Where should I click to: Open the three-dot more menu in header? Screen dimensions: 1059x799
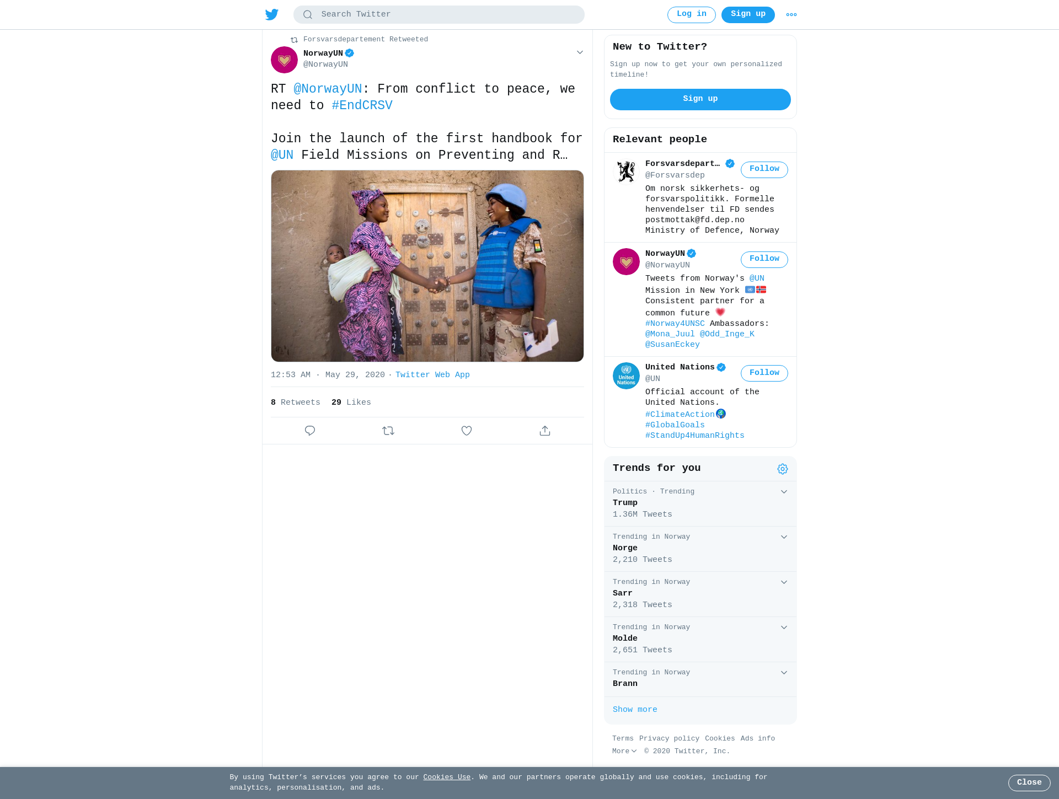791,15
